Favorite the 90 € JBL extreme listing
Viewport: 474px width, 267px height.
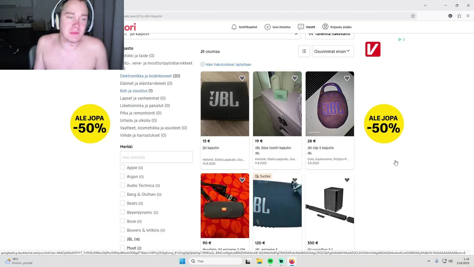click(x=242, y=180)
